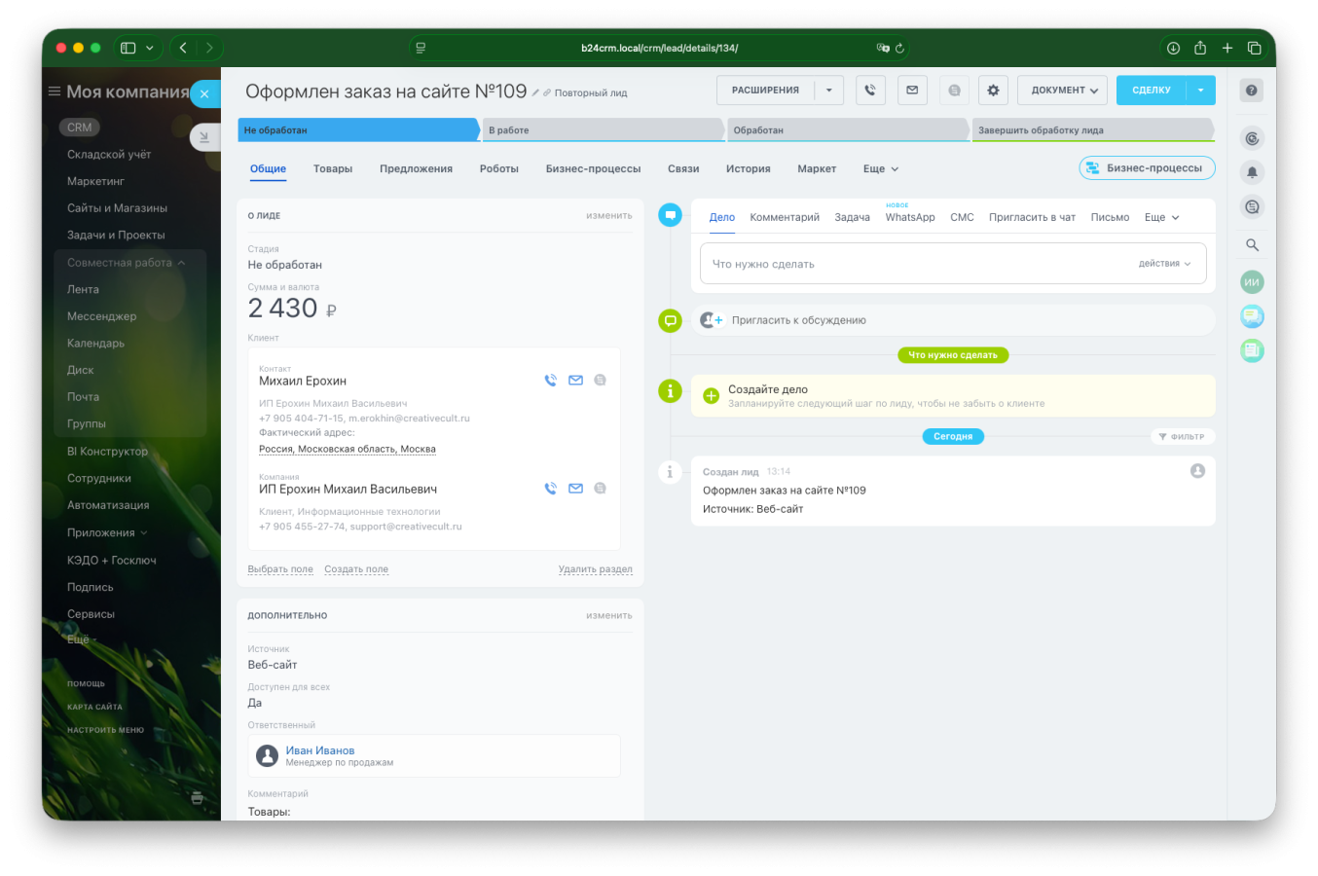
Task: Open lead settings via the gear icon
Action: point(993,91)
